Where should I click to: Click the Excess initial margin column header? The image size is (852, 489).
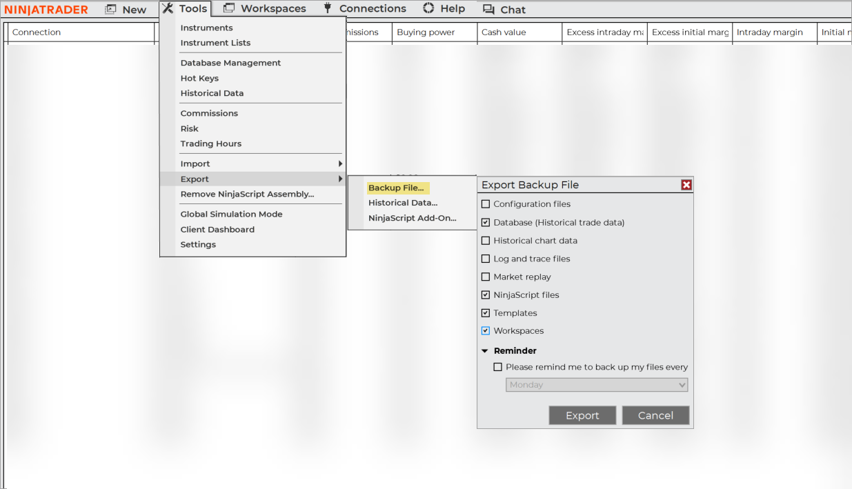[x=690, y=32]
